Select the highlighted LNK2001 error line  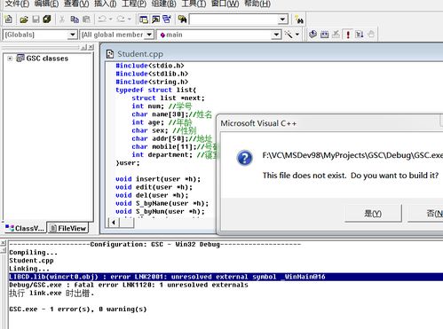[x=226, y=277]
